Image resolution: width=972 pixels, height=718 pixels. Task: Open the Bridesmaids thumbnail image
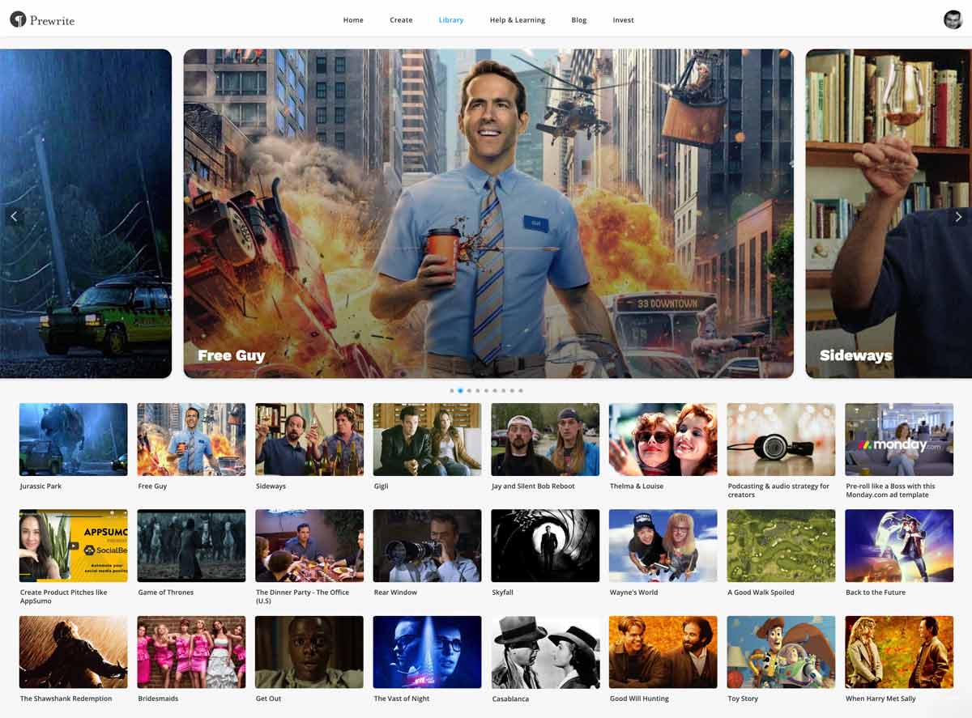pos(191,652)
